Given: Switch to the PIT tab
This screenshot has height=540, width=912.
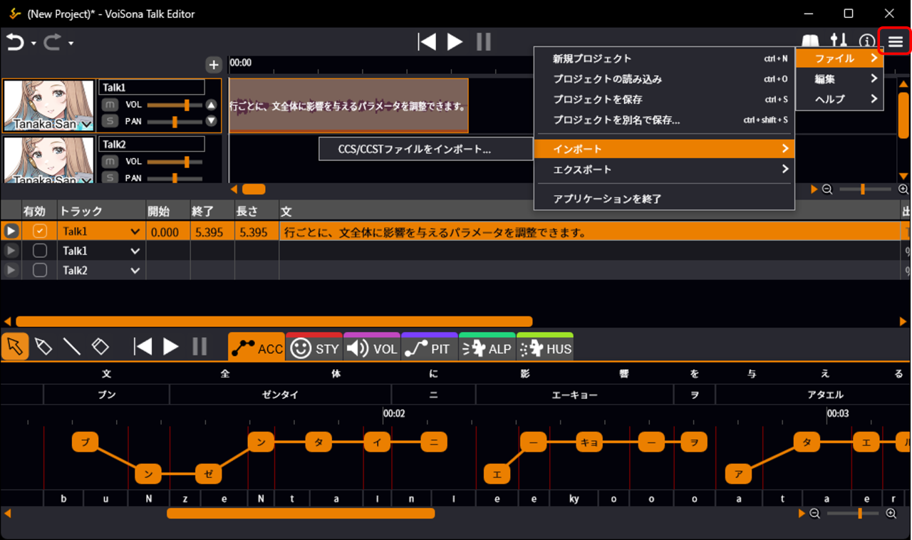Looking at the screenshot, I should [429, 348].
